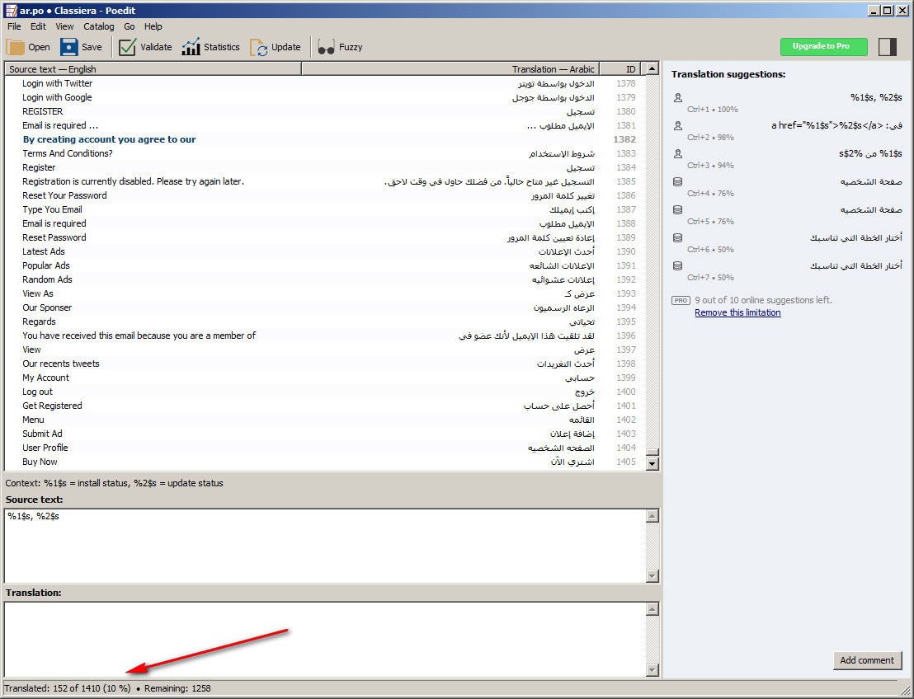This screenshot has height=699, width=914.
Task: Select row 'By creating account you agree to our'
Action: 324,139
